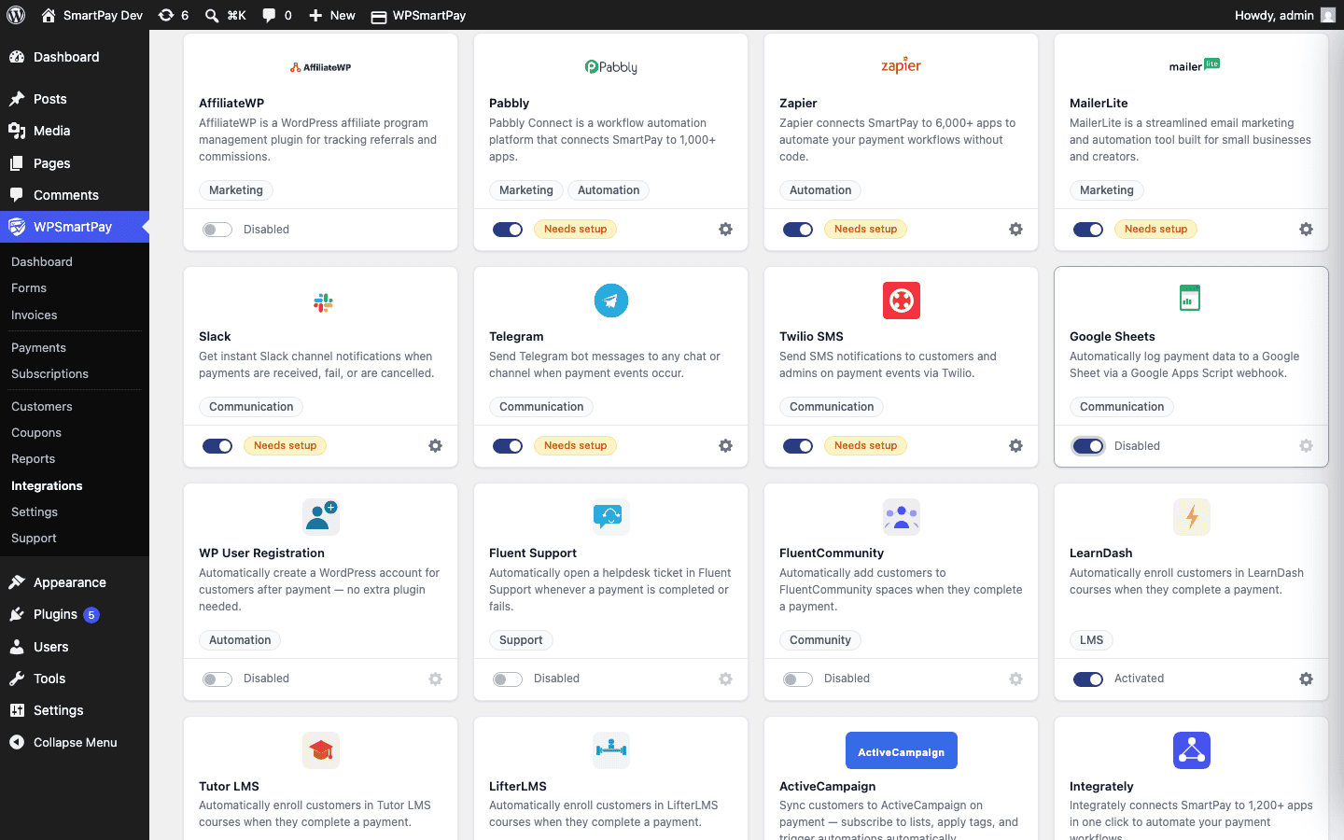Image resolution: width=1344 pixels, height=840 pixels.
Task: Click the LMS tag on LearnDash card
Action: tap(1091, 640)
